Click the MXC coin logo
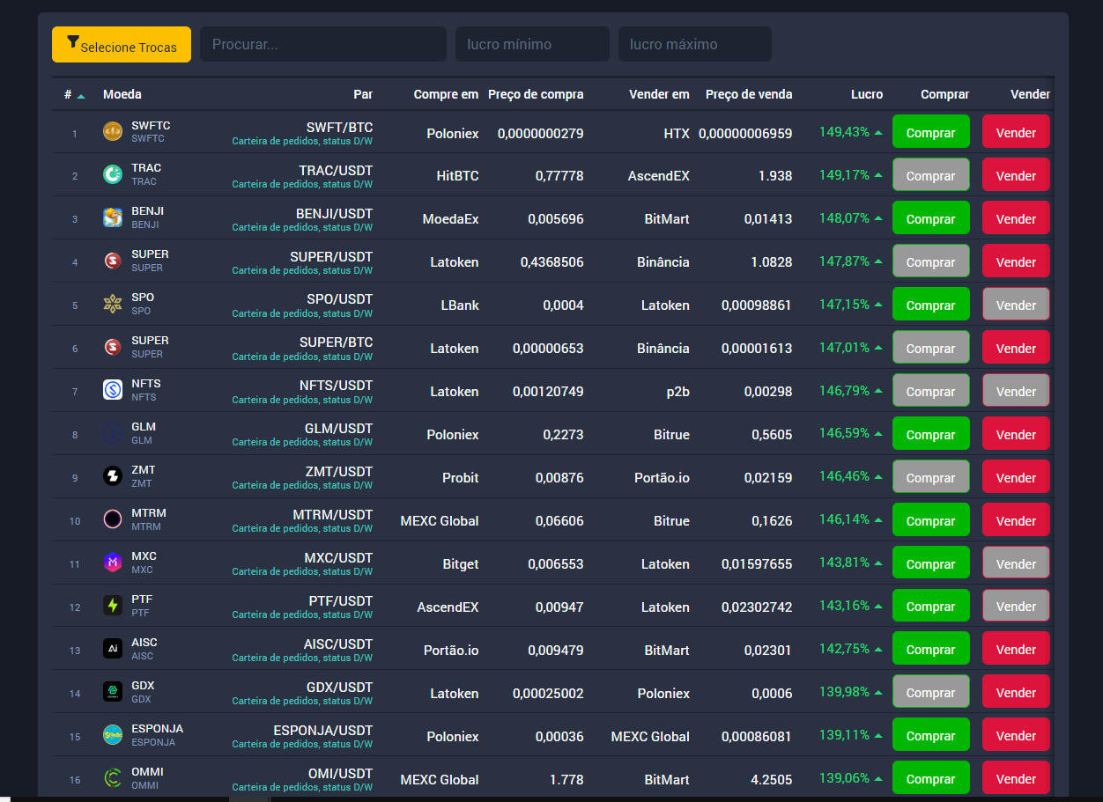The width and height of the screenshot is (1103, 802). pos(113,563)
